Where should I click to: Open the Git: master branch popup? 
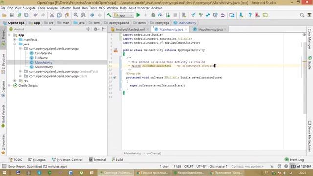[219, 166]
